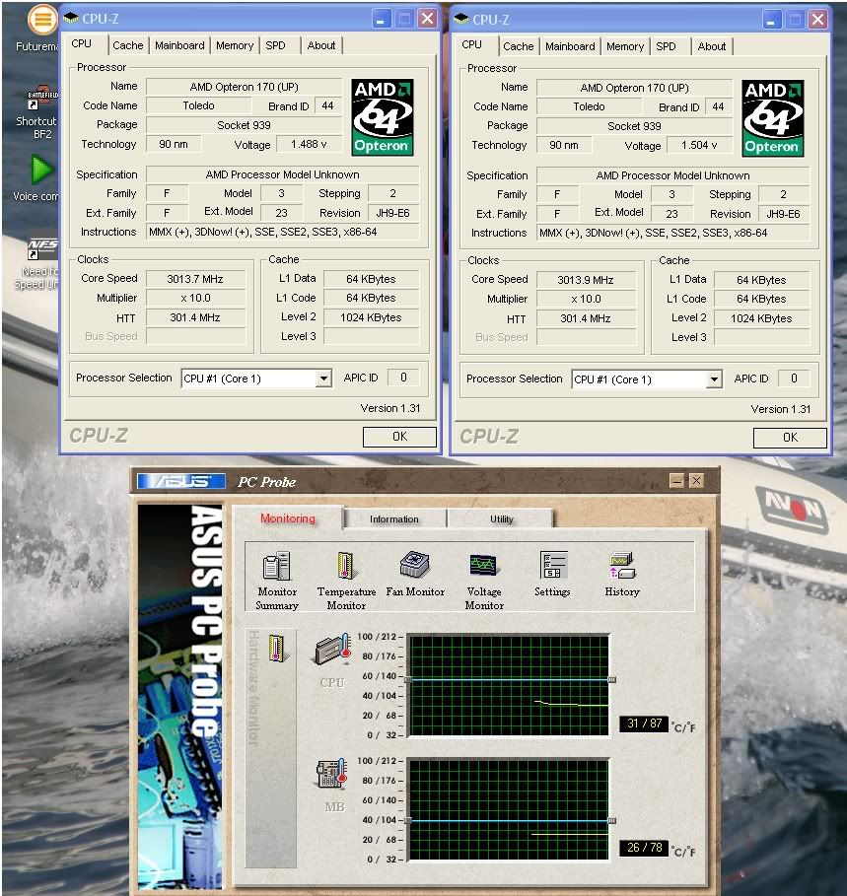Click the MB temperature threshold slider handle

[x=612, y=820]
